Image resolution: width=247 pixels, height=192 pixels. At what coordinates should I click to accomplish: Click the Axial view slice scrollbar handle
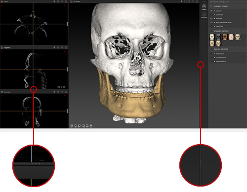(x=67, y=24)
